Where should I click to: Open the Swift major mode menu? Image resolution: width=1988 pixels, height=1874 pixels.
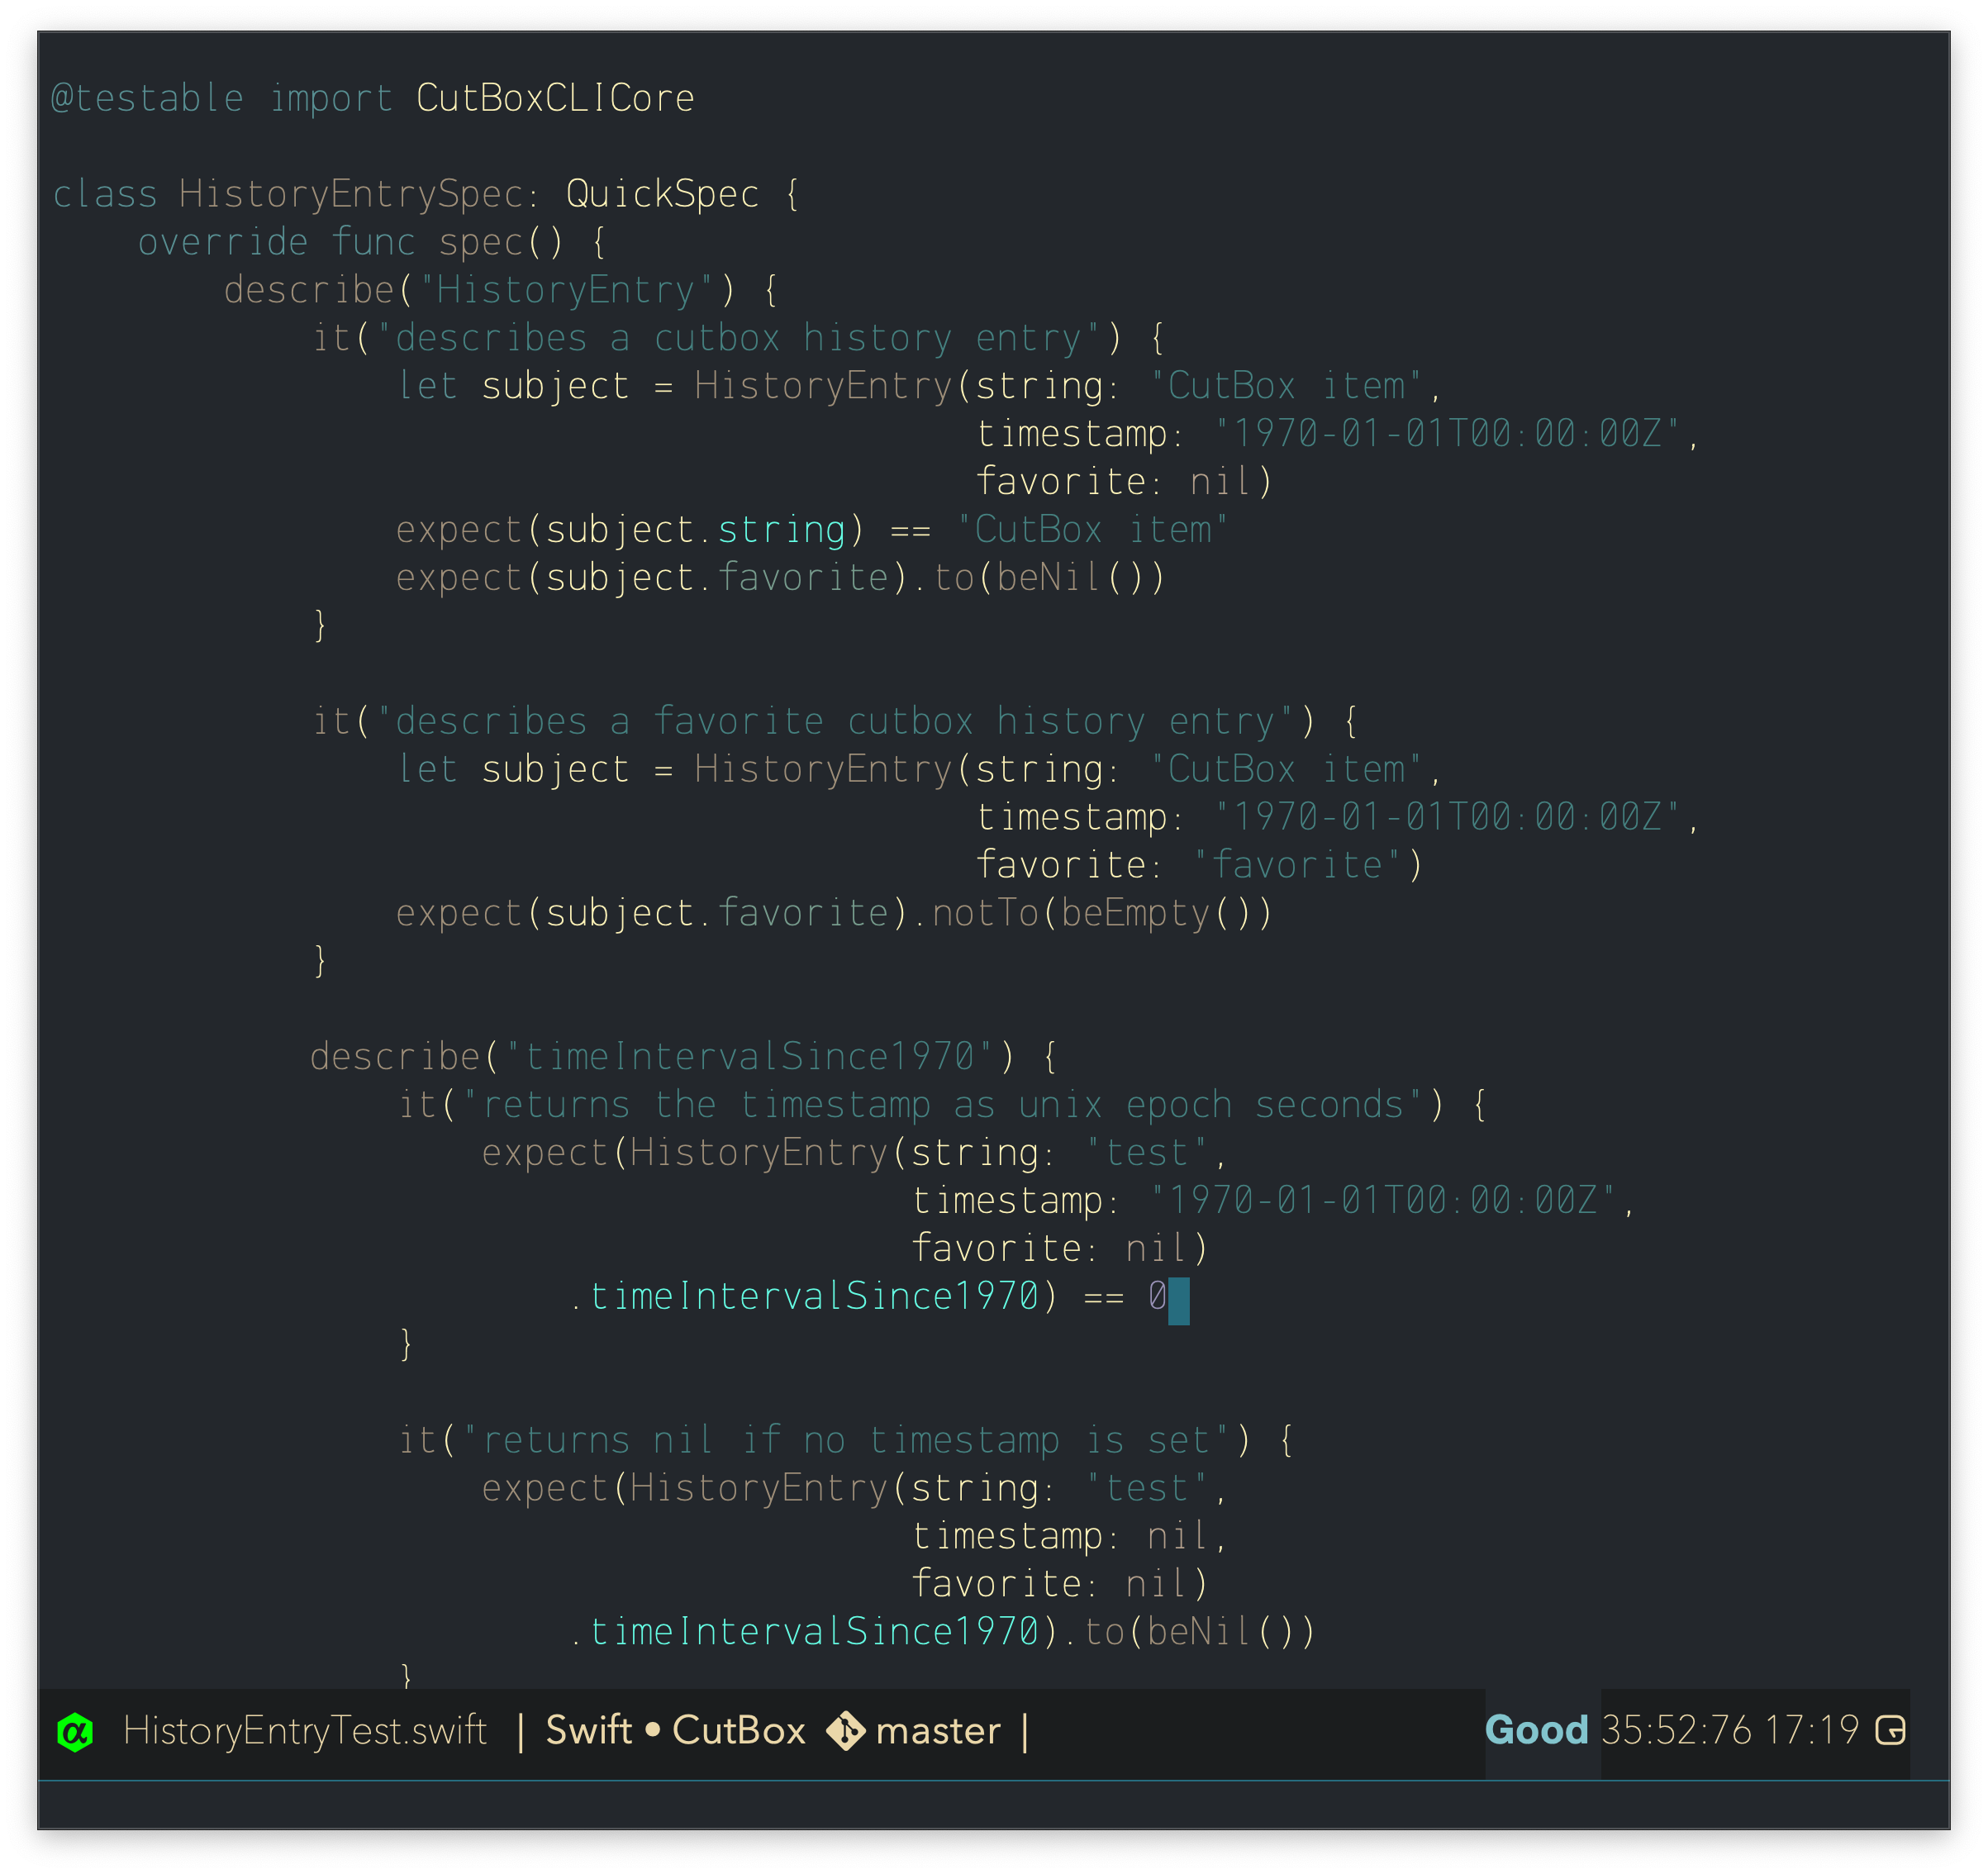pyautogui.click(x=588, y=1731)
